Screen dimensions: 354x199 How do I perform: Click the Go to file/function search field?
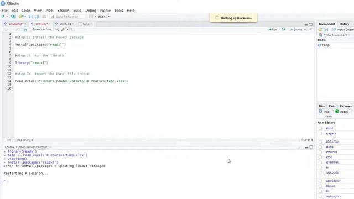coord(67,17)
